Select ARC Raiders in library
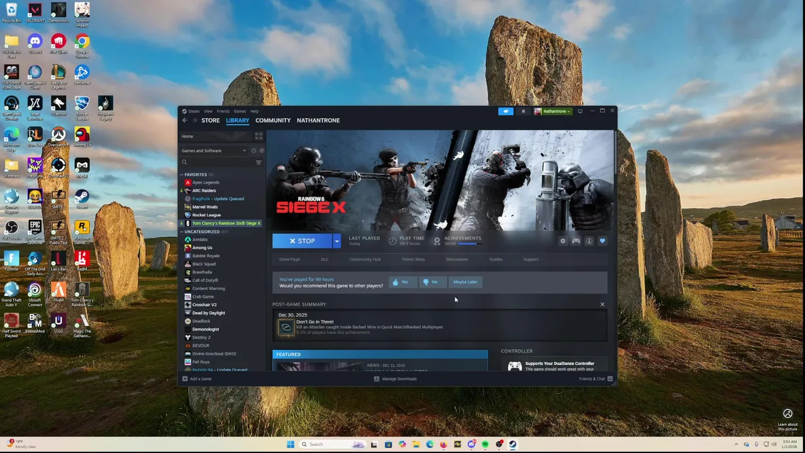 pyautogui.click(x=204, y=191)
